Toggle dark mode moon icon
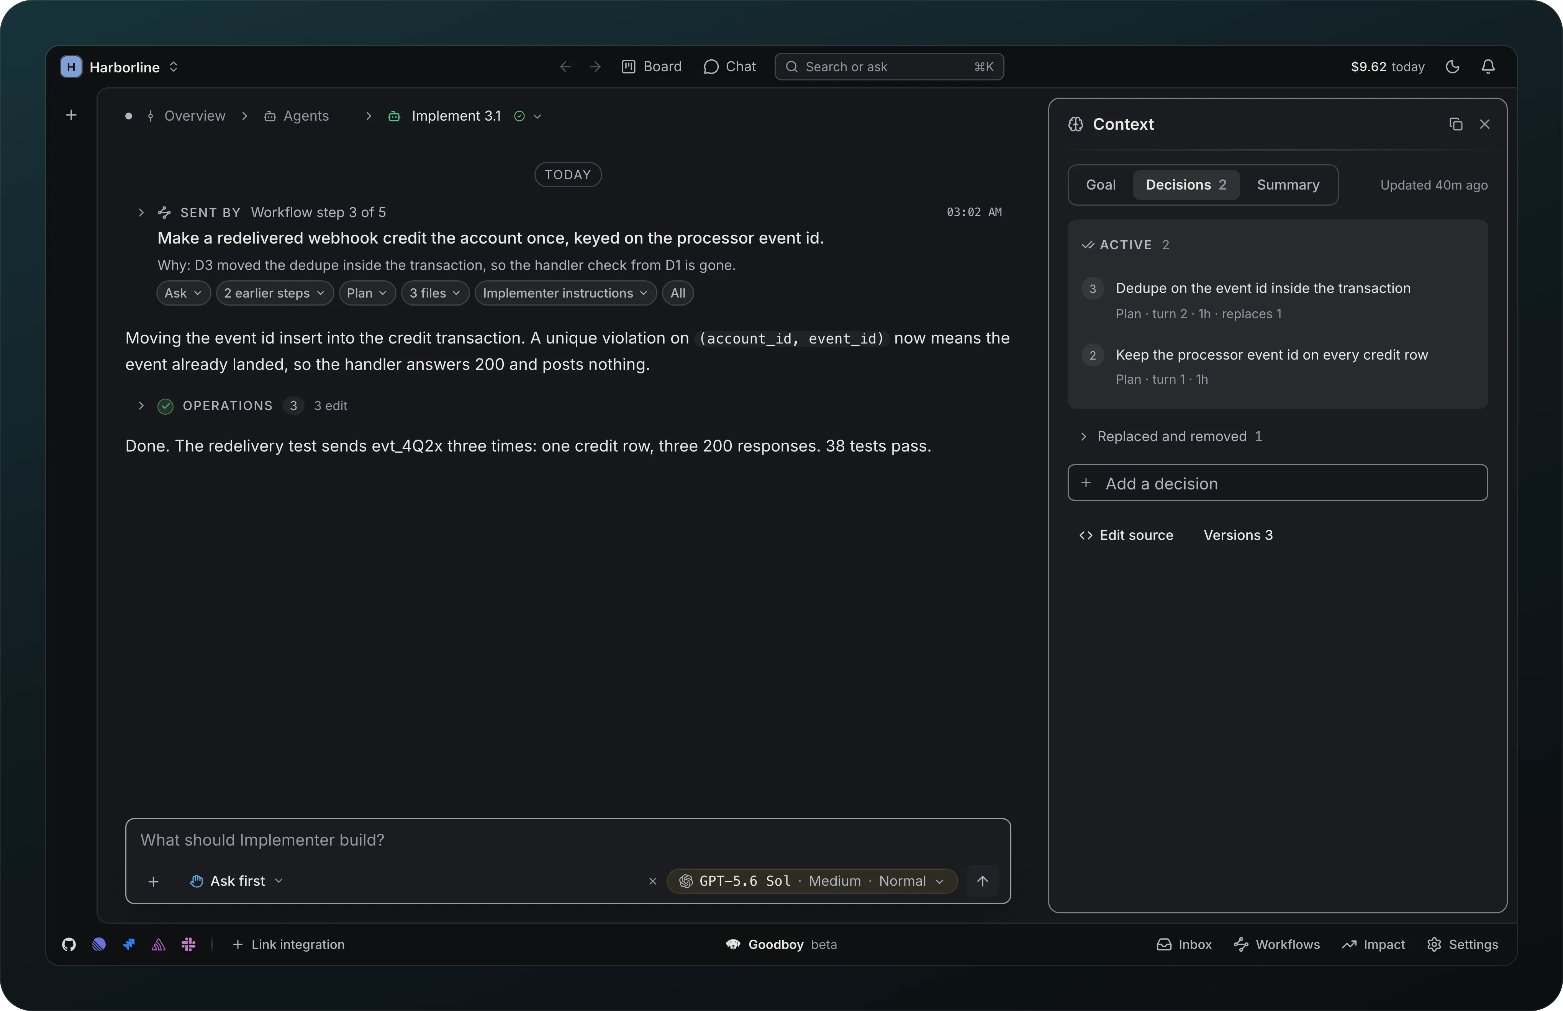This screenshot has height=1011, width=1563. [x=1453, y=67]
